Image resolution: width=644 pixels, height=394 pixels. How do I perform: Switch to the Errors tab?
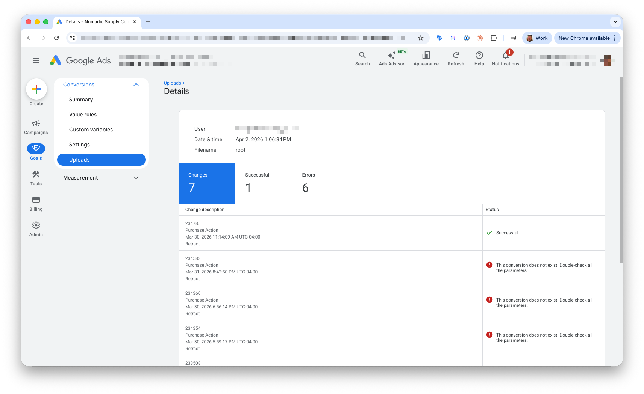[308, 183]
